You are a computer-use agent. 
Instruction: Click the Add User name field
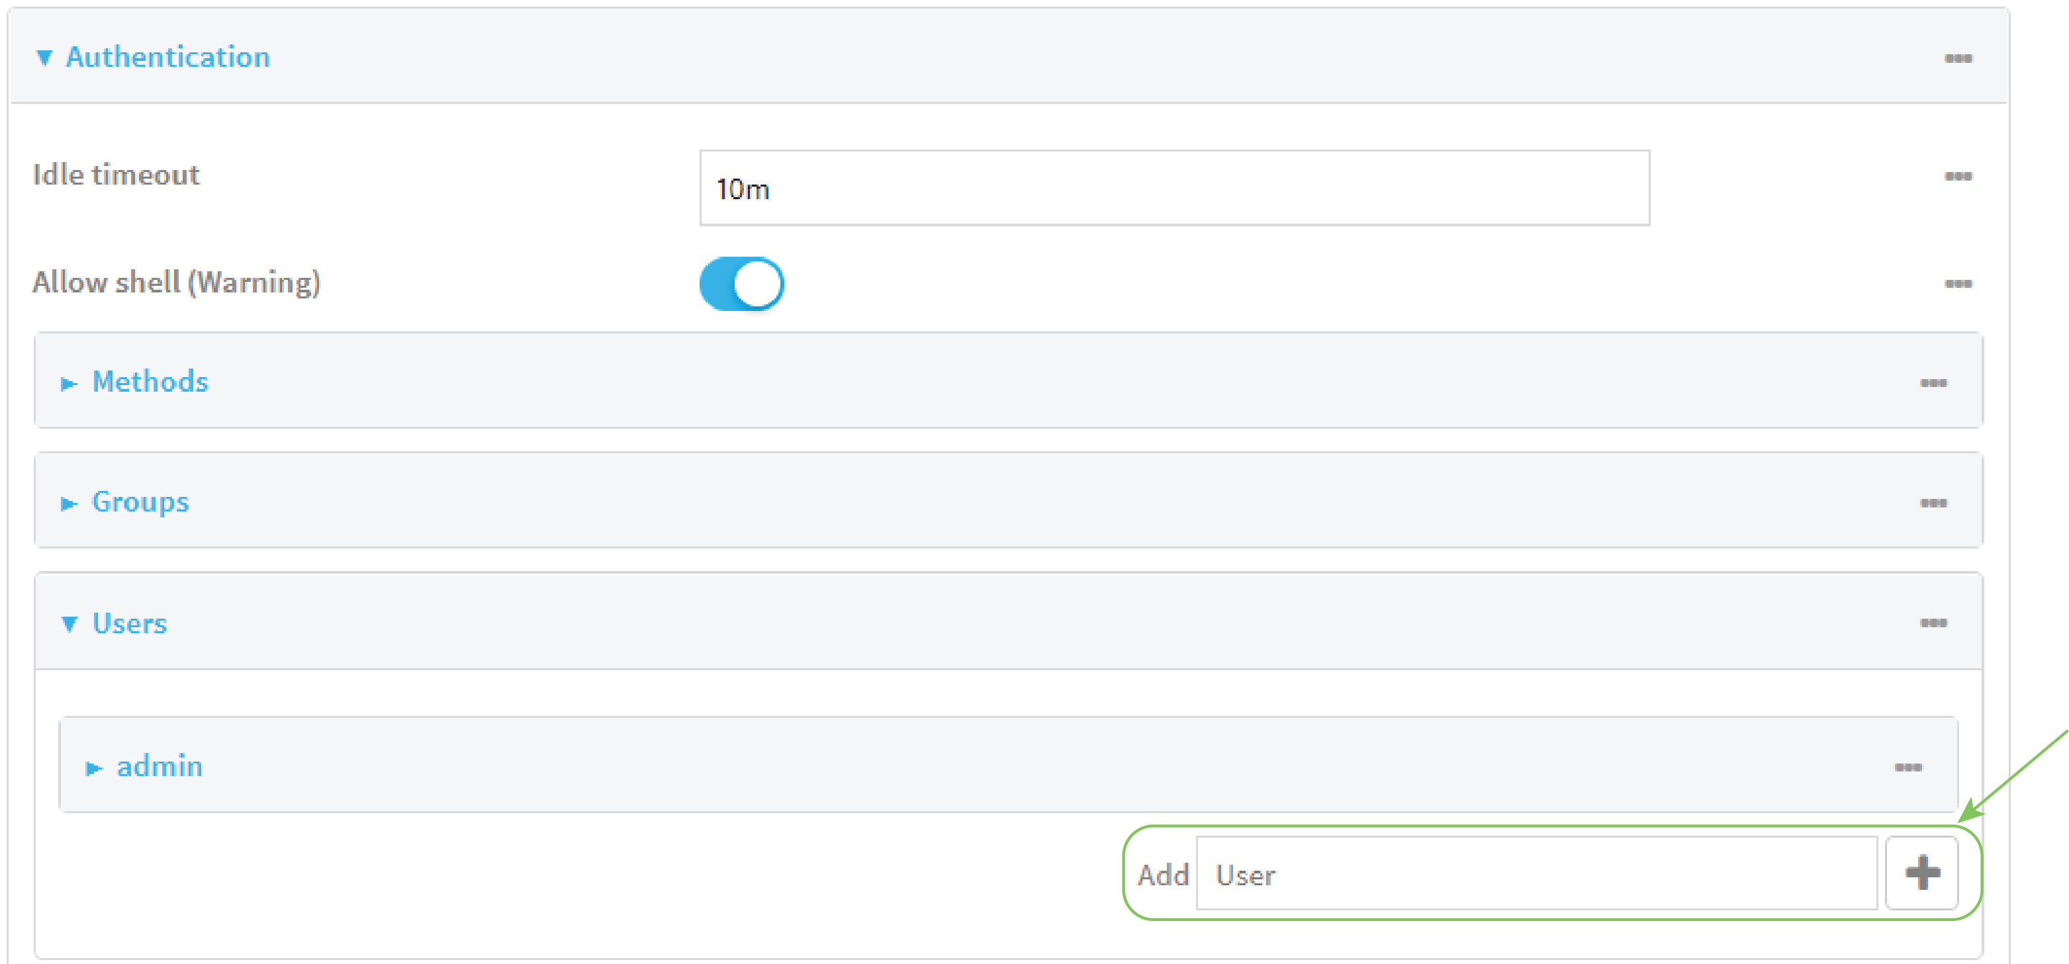[x=1536, y=873]
